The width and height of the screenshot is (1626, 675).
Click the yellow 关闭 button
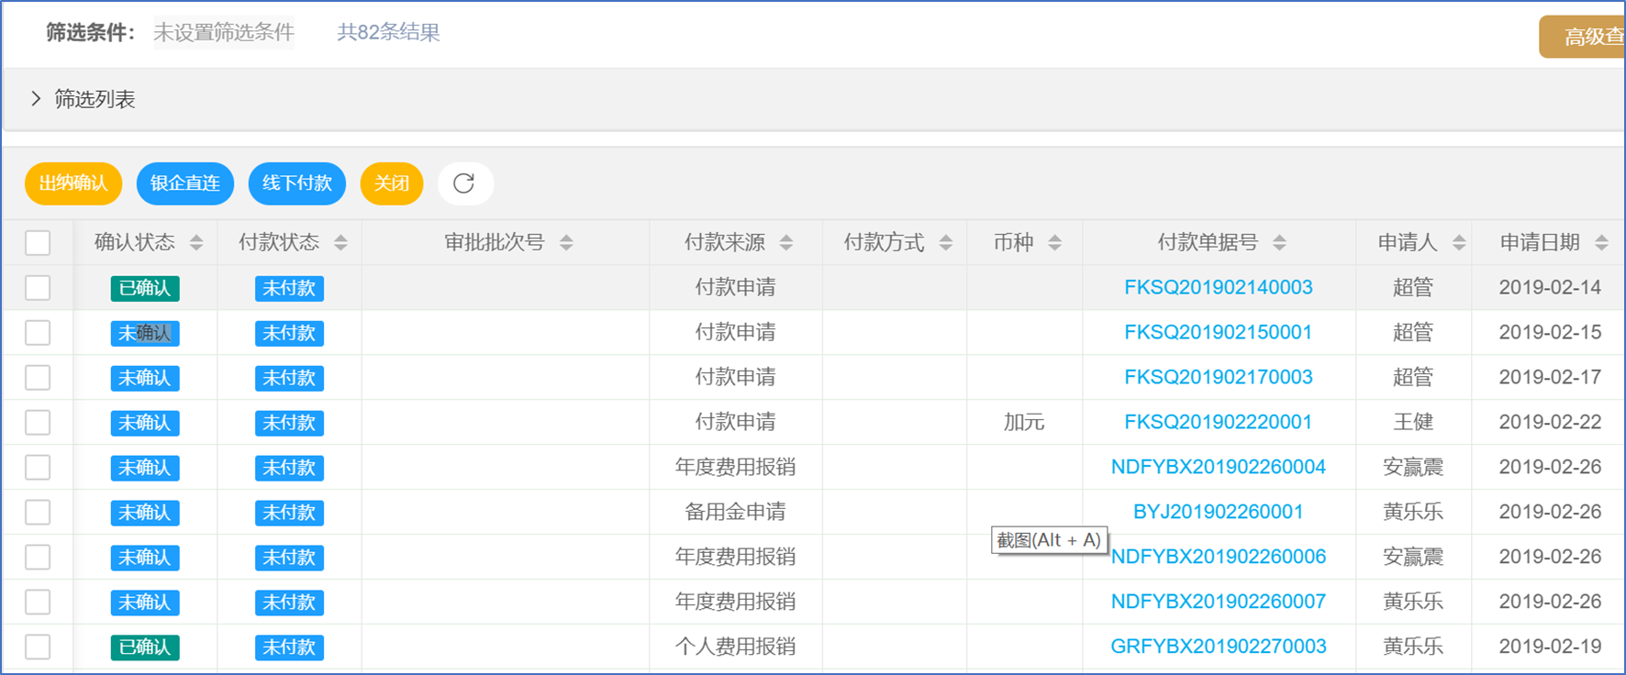click(392, 183)
